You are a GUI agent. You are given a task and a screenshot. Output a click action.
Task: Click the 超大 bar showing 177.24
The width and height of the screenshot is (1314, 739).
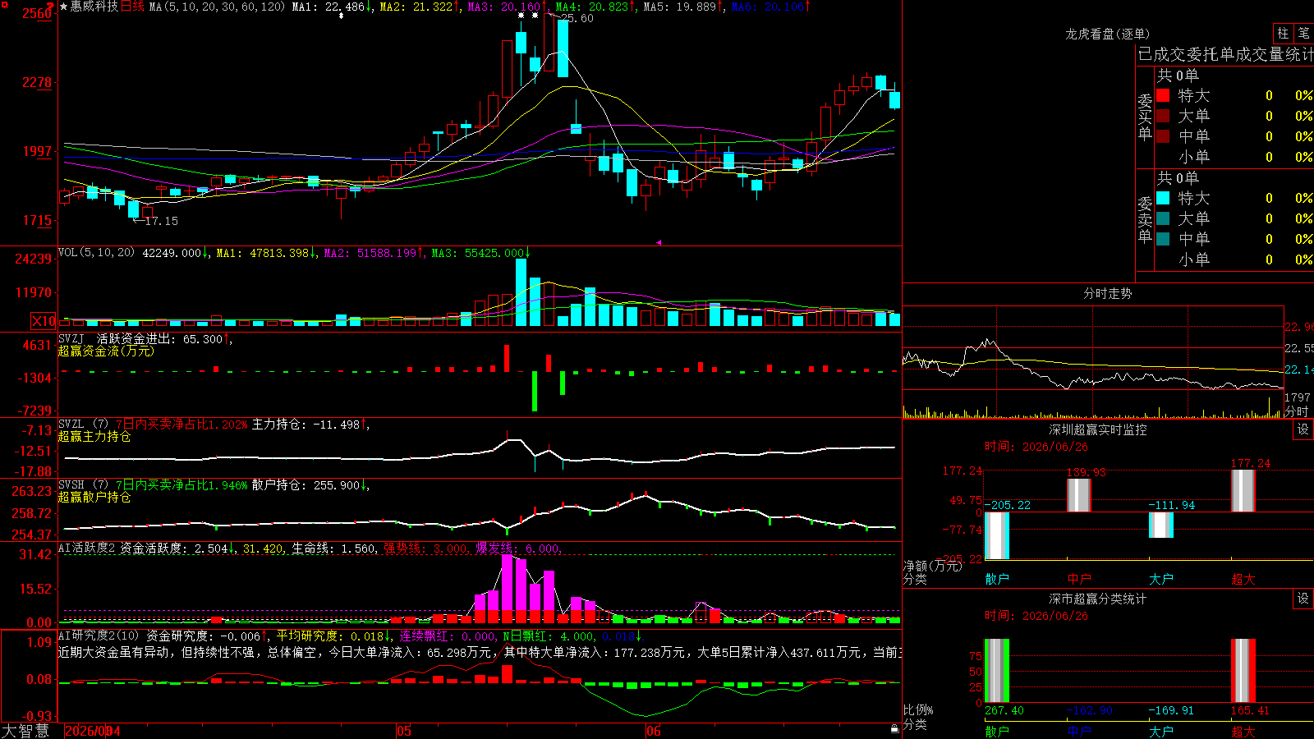coord(1243,491)
